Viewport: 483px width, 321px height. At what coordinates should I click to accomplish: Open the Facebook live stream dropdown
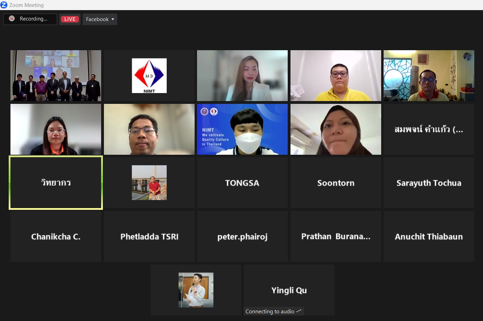click(x=100, y=19)
